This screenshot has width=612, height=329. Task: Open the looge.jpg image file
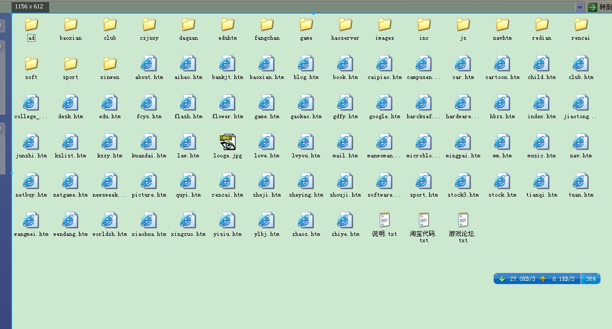[227, 142]
